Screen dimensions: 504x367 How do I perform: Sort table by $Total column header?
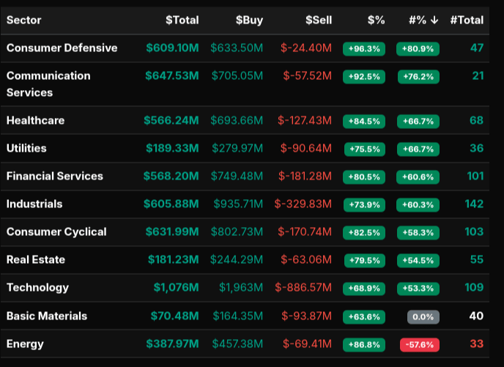tap(182, 20)
